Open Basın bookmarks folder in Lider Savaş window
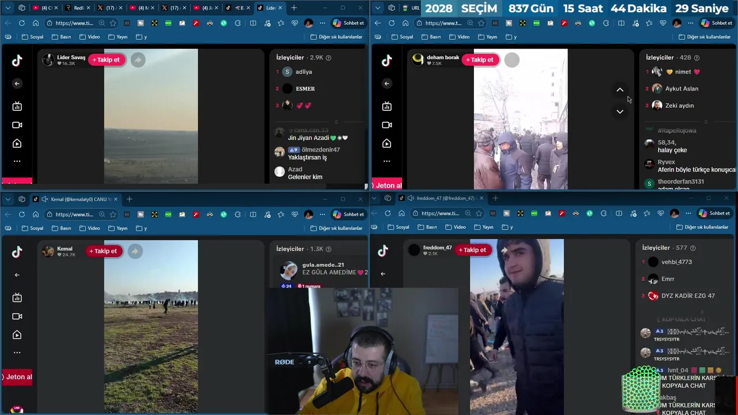This screenshot has height=415, width=738. [x=61, y=37]
